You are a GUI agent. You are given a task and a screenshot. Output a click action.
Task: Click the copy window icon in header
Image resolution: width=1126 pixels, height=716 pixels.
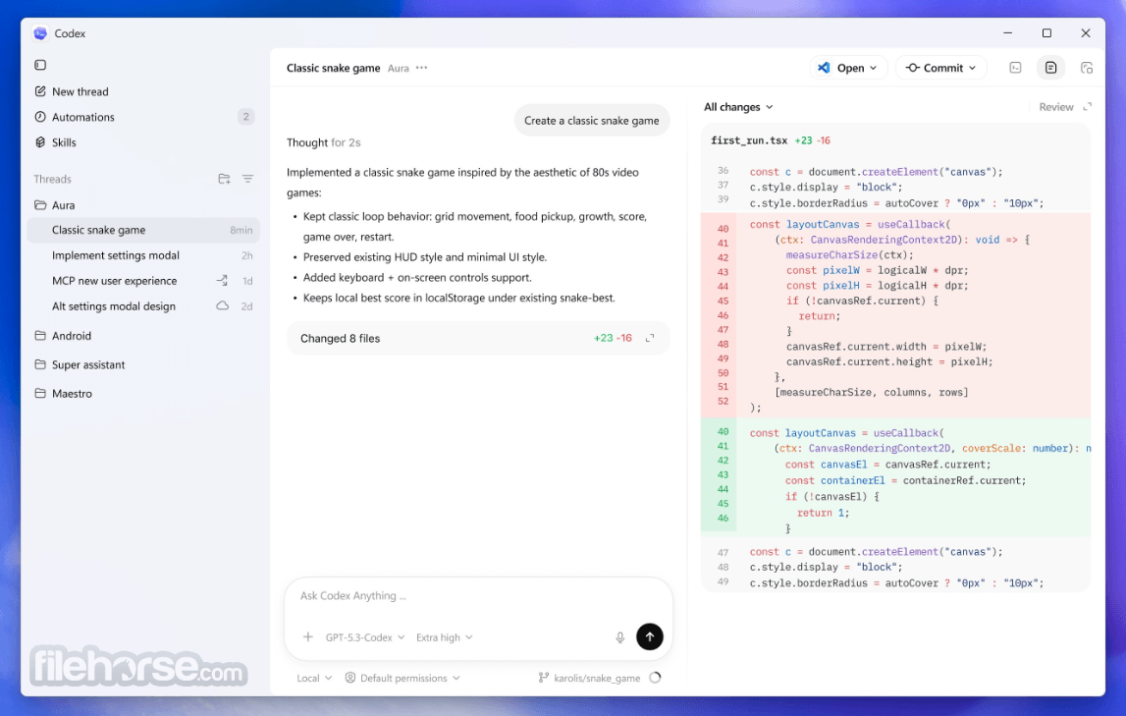pyautogui.click(x=1087, y=68)
